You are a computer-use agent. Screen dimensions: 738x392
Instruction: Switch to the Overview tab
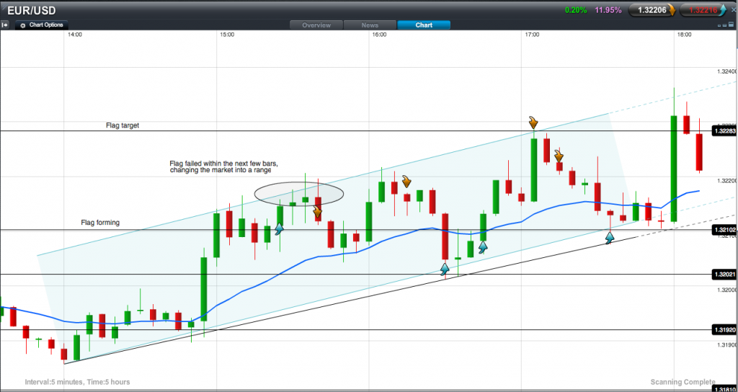[316, 24]
